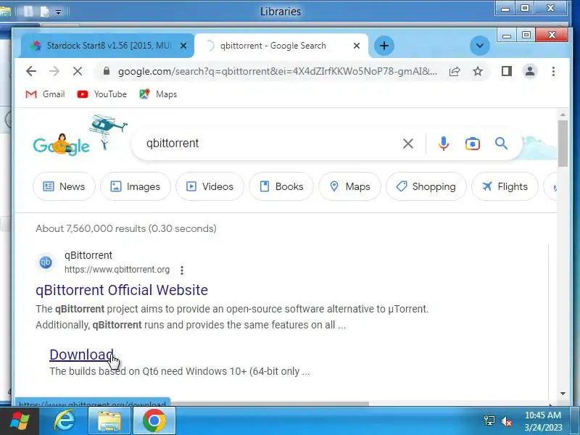Filter results by Shopping
The image size is (580, 435).
click(426, 186)
